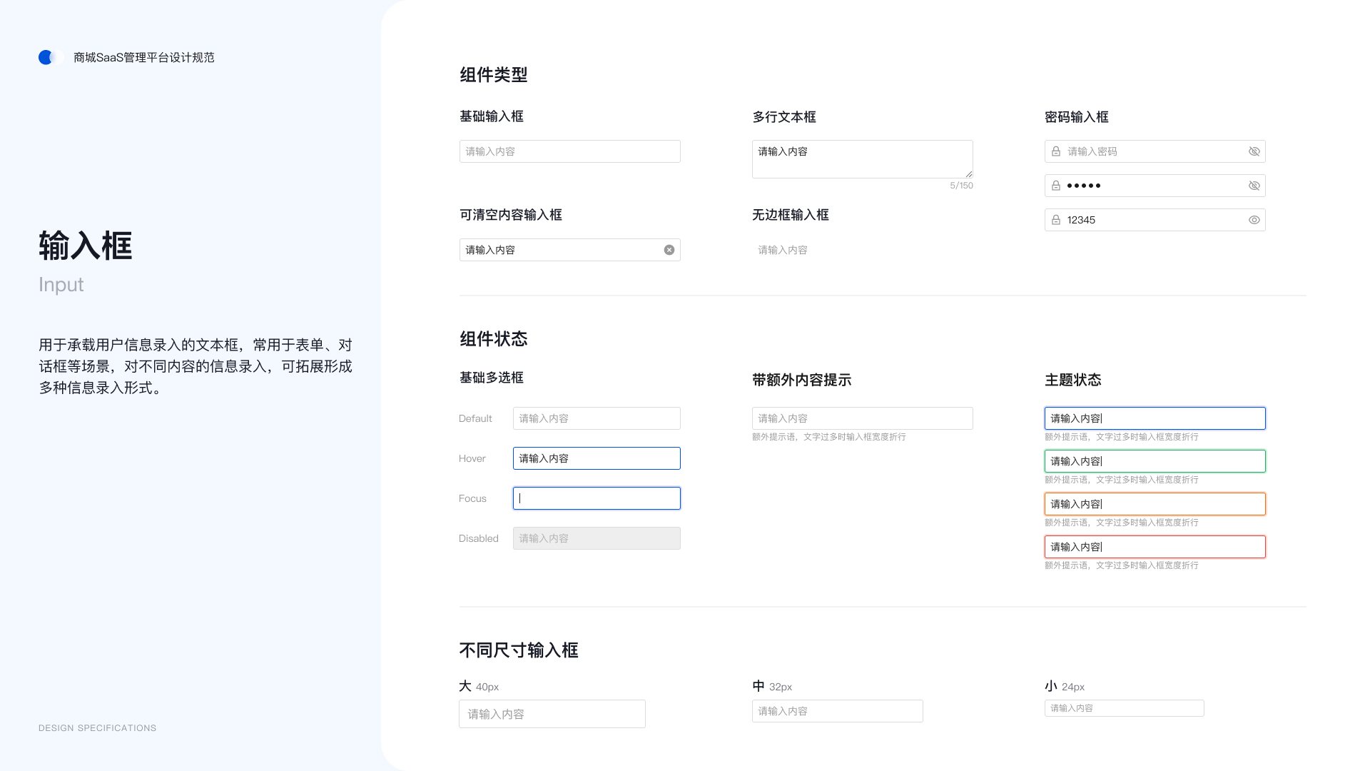The height and width of the screenshot is (771, 1370).
Task: Click the lock icon in the 12345 field
Action: [1056, 220]
